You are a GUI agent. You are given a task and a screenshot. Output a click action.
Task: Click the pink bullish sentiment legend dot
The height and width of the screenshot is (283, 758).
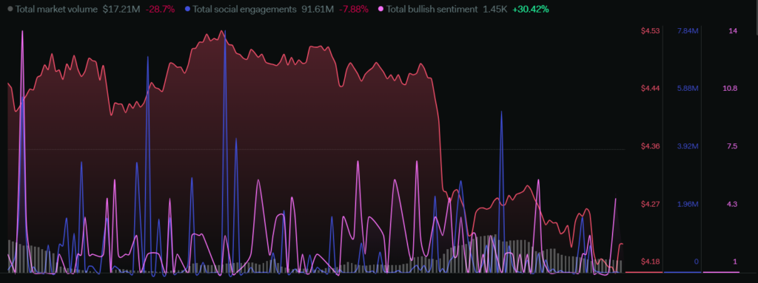coord(381,9)
